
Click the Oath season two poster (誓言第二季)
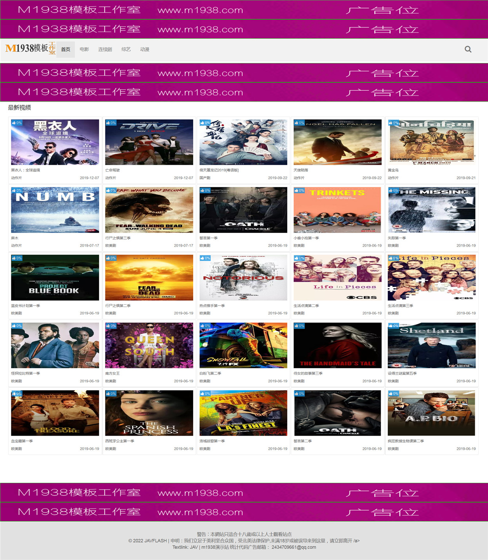click(337, 413)
